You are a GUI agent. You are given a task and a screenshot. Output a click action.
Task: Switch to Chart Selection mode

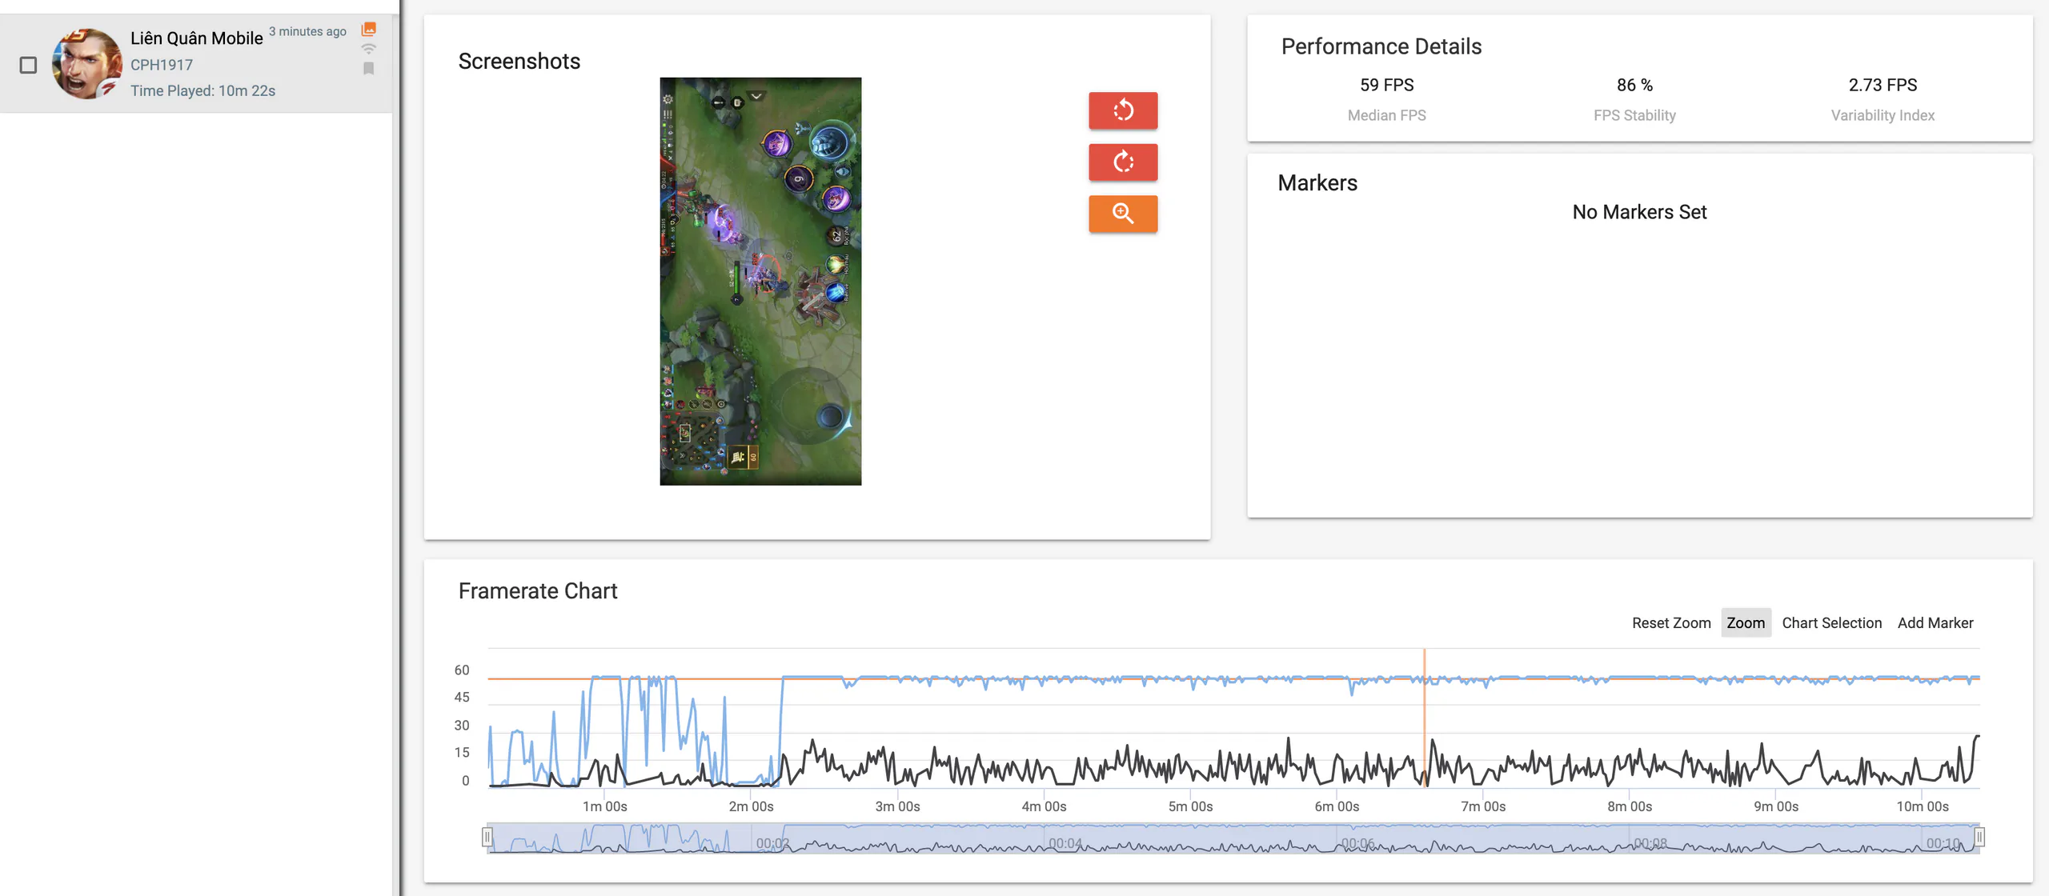tap(1831, 622)
